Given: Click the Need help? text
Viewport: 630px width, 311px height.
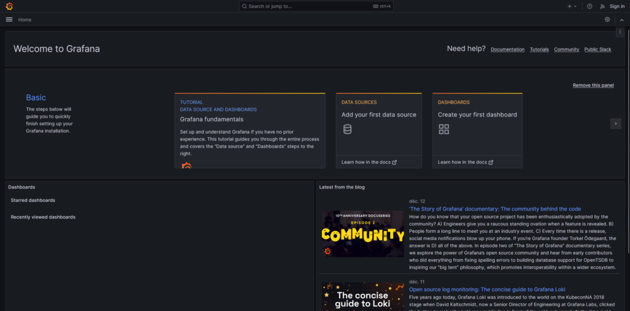Looking at the screenshot, I should 466,49.
